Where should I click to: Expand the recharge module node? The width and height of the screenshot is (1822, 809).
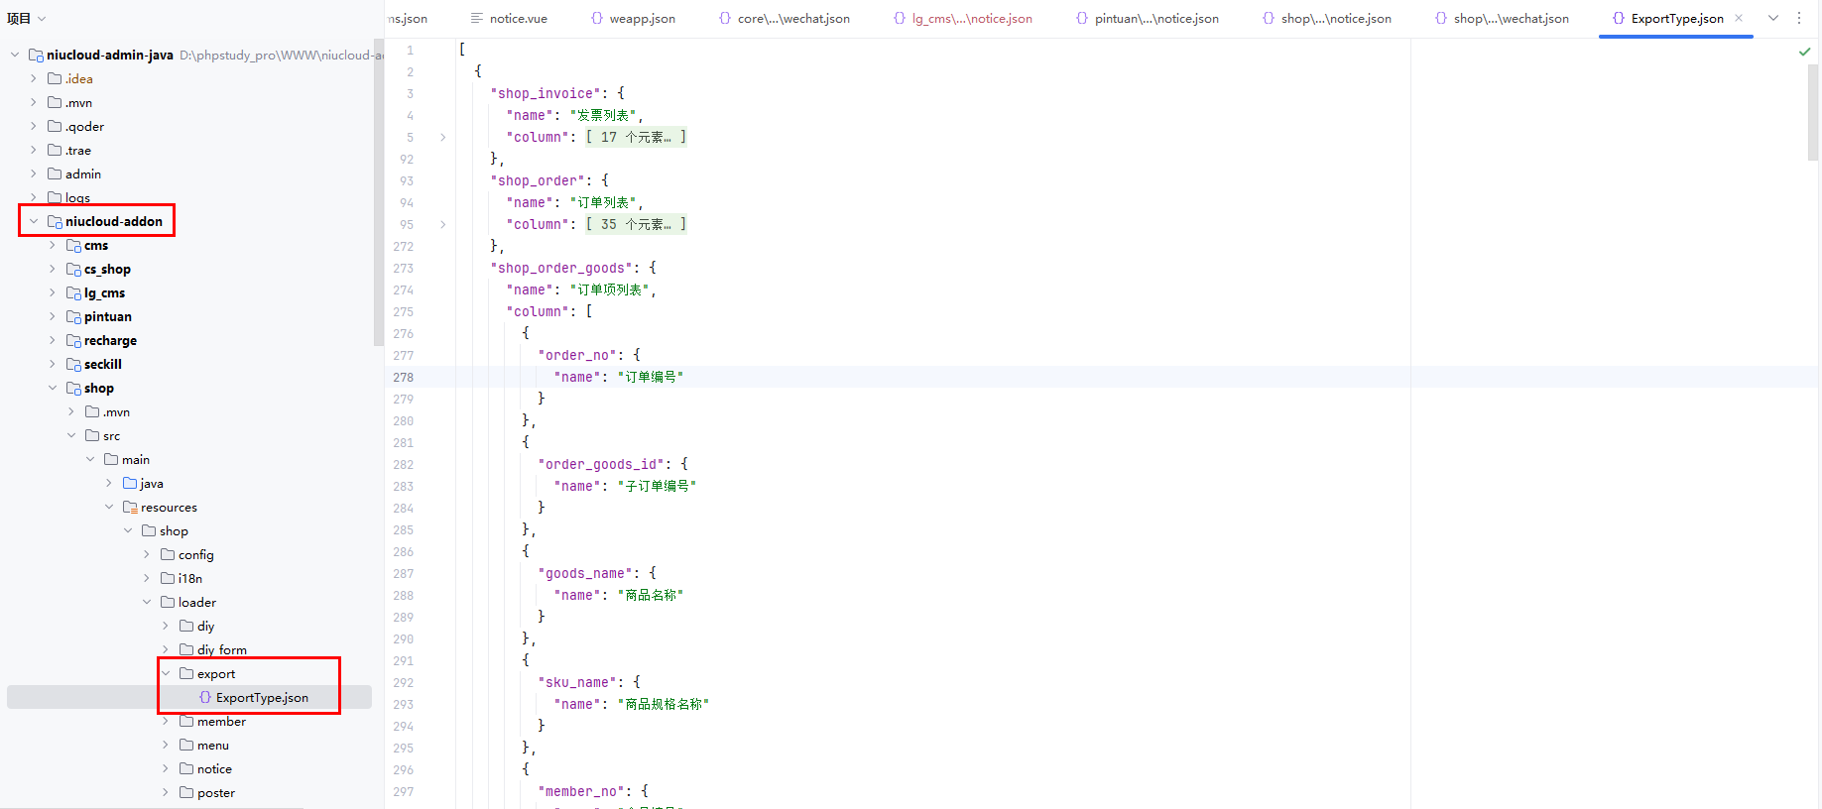click(x=53, y=340)
